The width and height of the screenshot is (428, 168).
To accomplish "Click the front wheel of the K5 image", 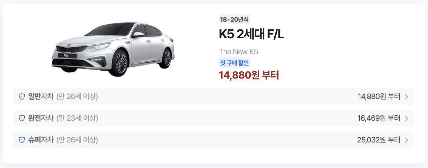I will 121,62.
